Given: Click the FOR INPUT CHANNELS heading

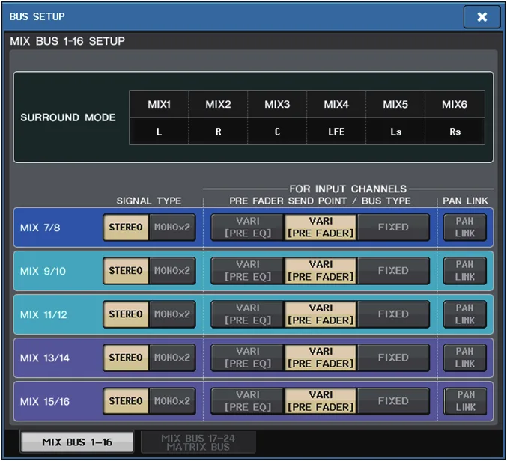Looking at the screenshot, I should 348,189.
